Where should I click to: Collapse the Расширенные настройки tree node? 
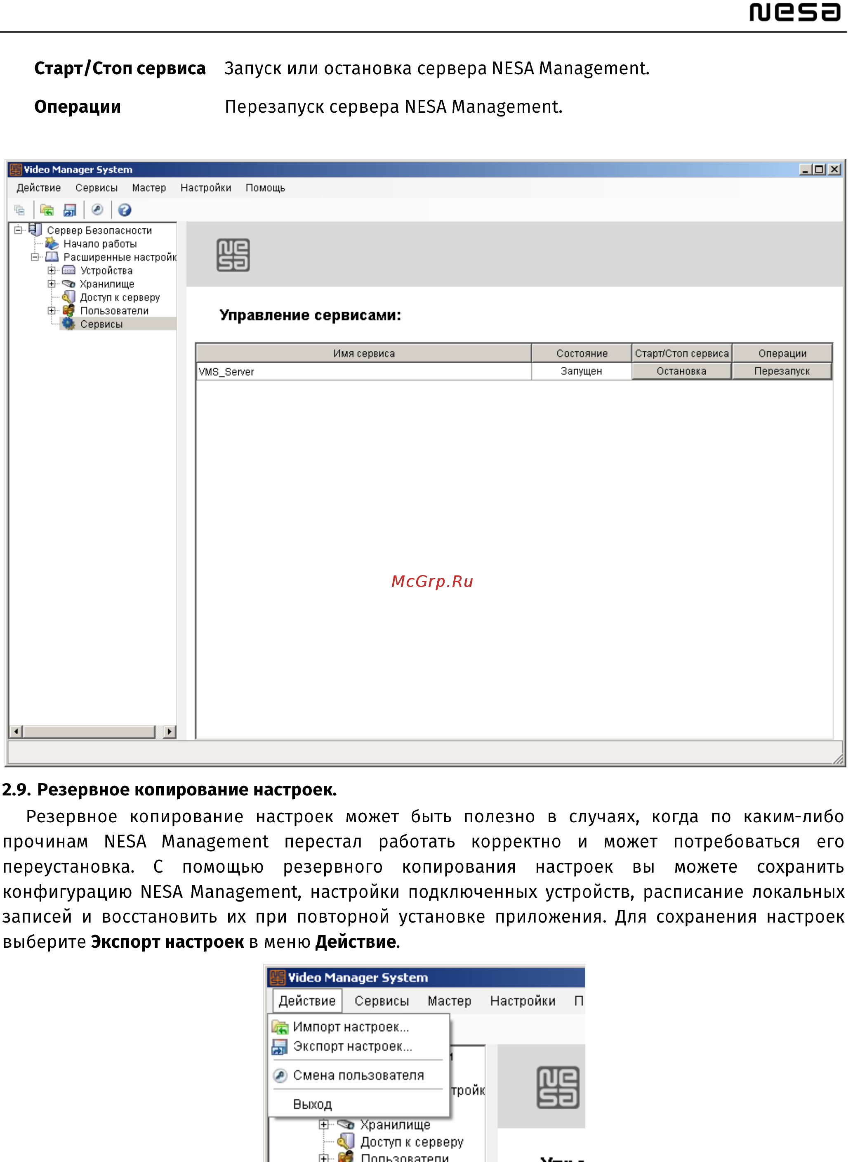(x=35, y=257)
